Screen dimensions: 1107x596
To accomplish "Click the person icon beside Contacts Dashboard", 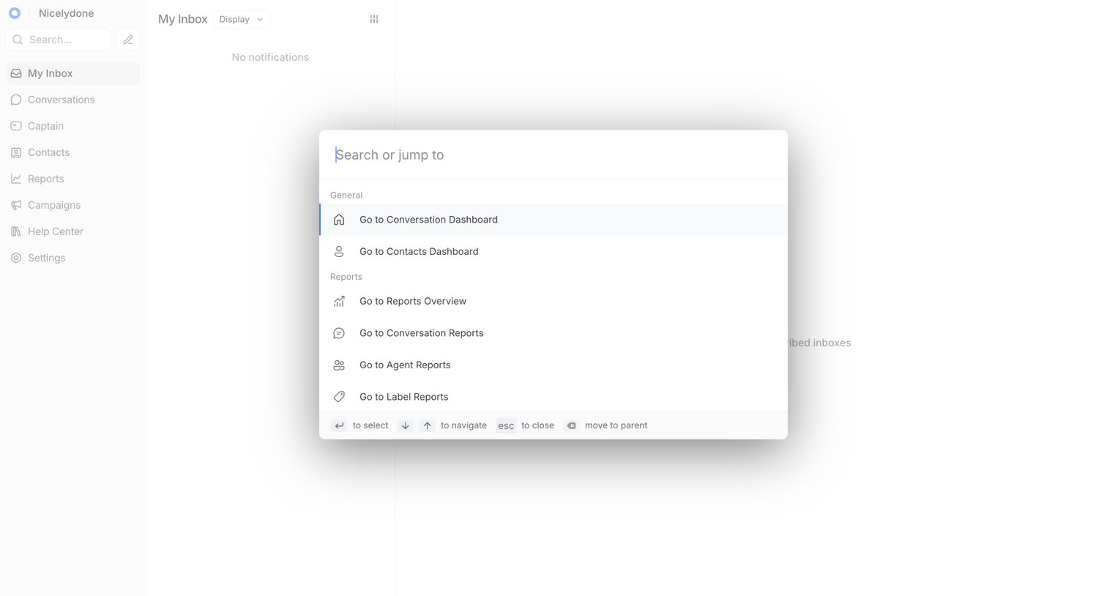I will [x=339, y=251].
